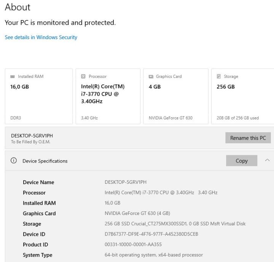
Task: Click the Processor chip icon in card
Action: pos(83,76)
